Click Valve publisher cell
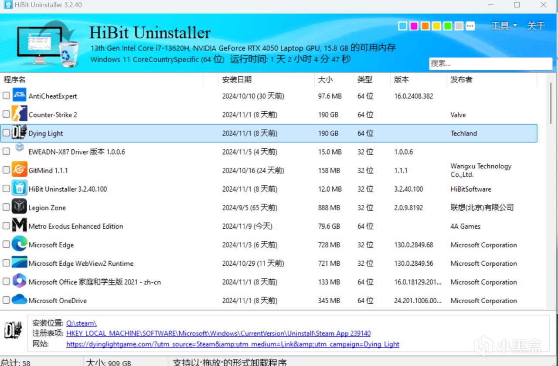558x366 pixels. [458, 115]
